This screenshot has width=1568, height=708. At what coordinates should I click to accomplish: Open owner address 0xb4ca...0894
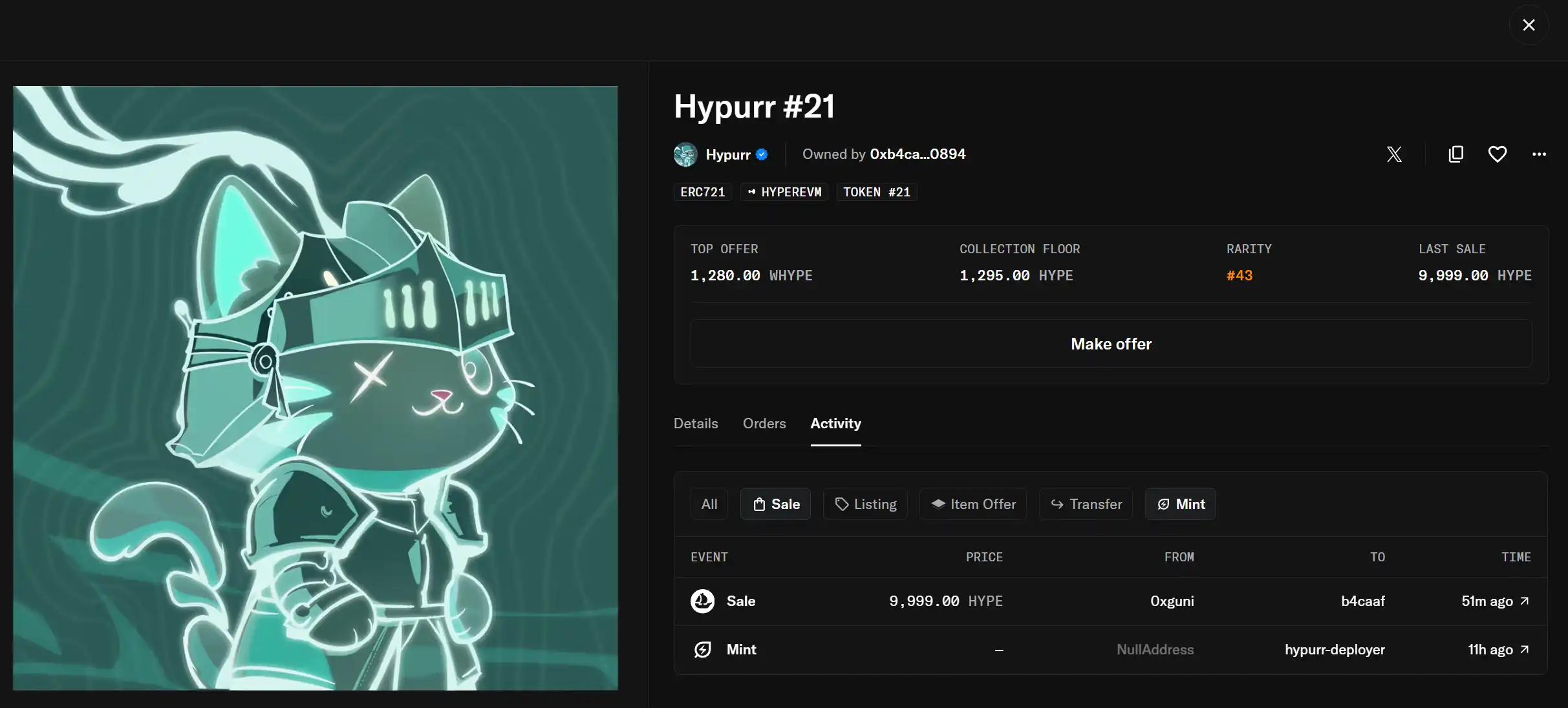pyautogui.click(x=917, y=154)
